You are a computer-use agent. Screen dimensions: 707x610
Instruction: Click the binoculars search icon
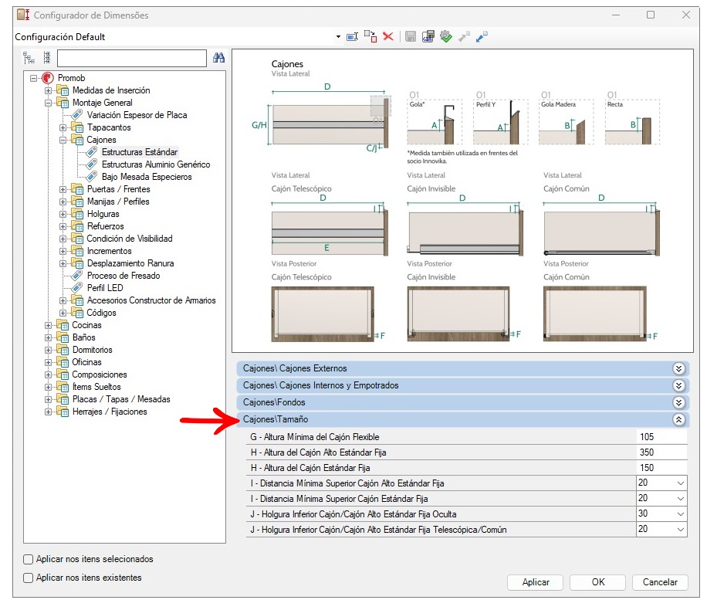click(x=218, y=58)
